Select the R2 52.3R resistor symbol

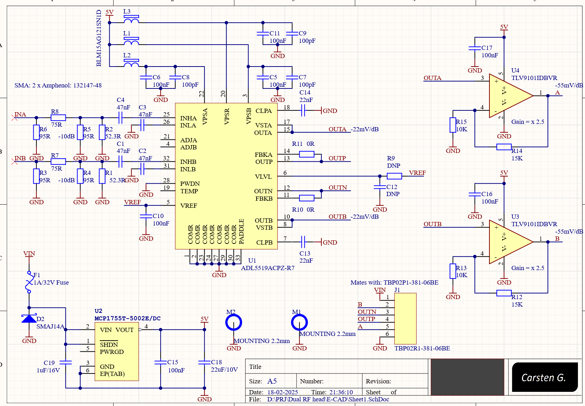[x=102, y=132]
